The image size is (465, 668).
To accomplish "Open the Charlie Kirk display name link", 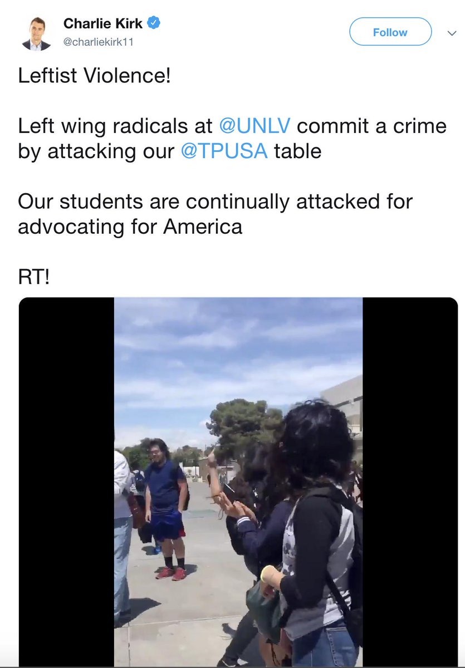I will 104,23.
